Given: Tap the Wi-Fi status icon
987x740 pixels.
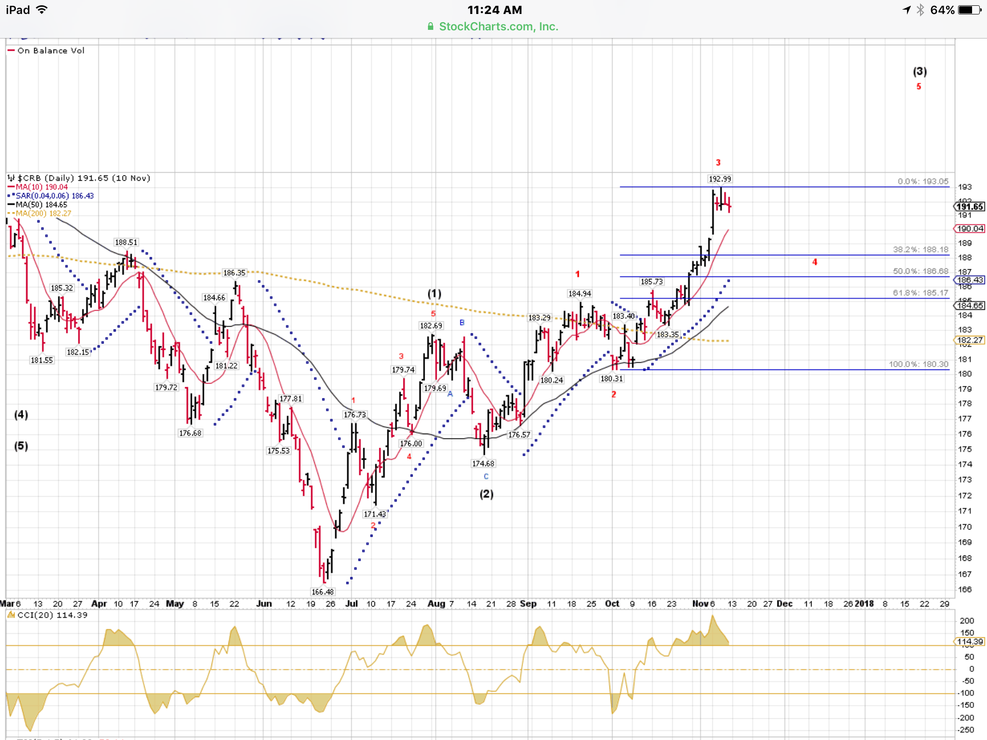Looking at the screenshot, I should 42,10.
